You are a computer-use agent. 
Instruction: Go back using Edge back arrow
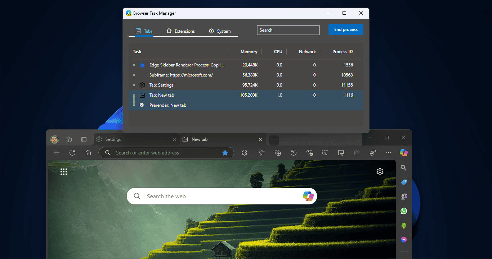click(x=57, y=153)
